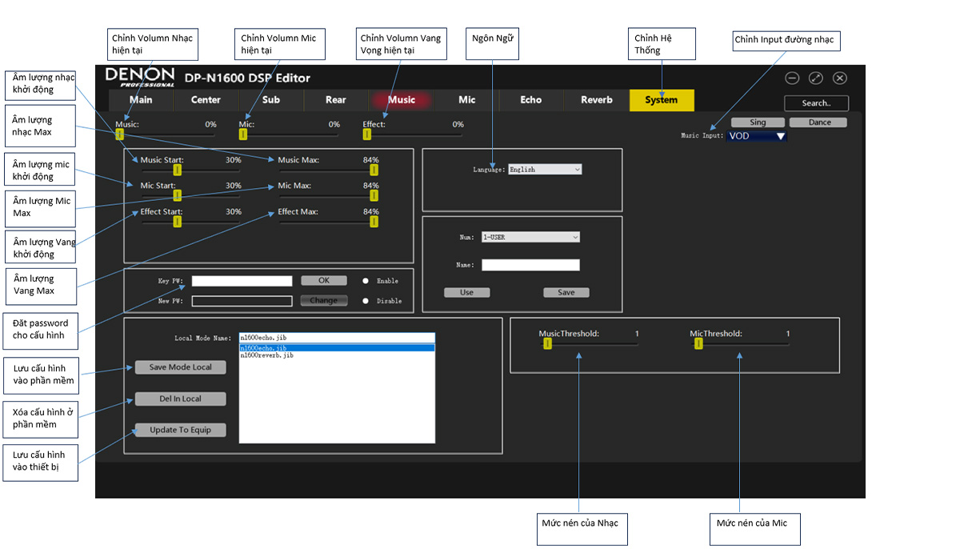Close the DSP Editor window
The width and height of the screenshot is (960, 549).
pos(839,78)
